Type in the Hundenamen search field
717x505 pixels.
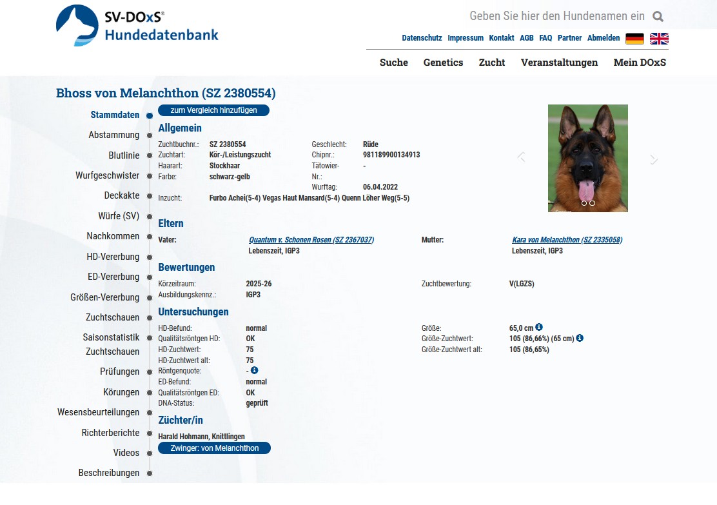click(556, 16)
